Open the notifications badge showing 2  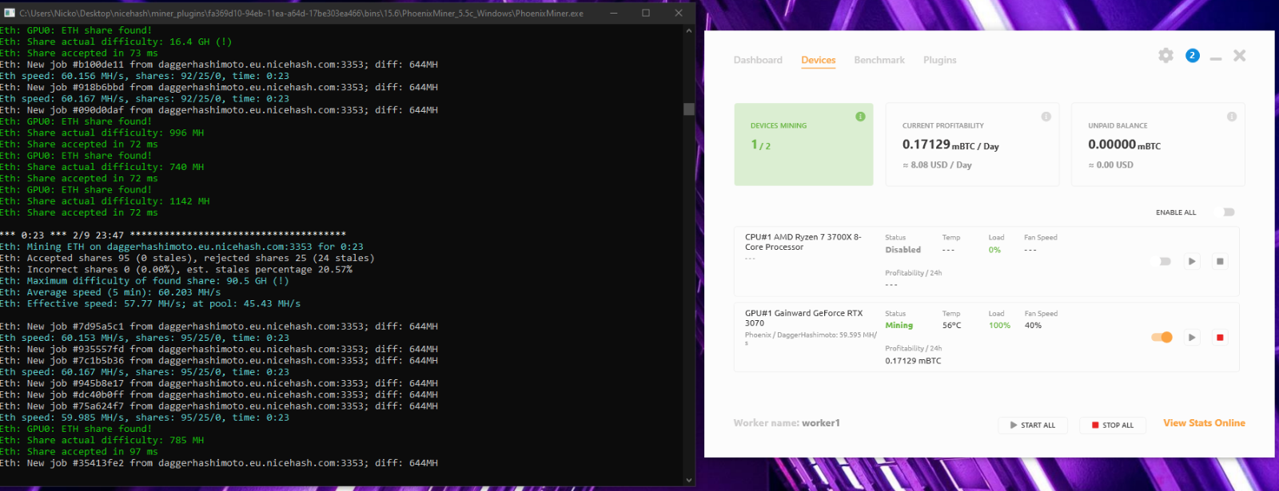tap(1192, 55)
